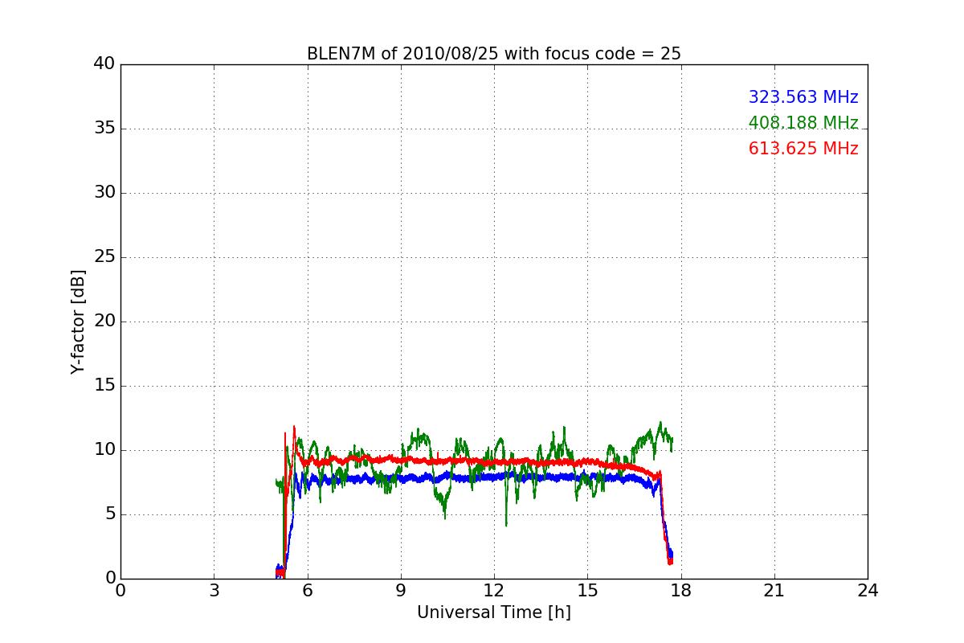Click the y-axis tick label 20

point(104,321)
